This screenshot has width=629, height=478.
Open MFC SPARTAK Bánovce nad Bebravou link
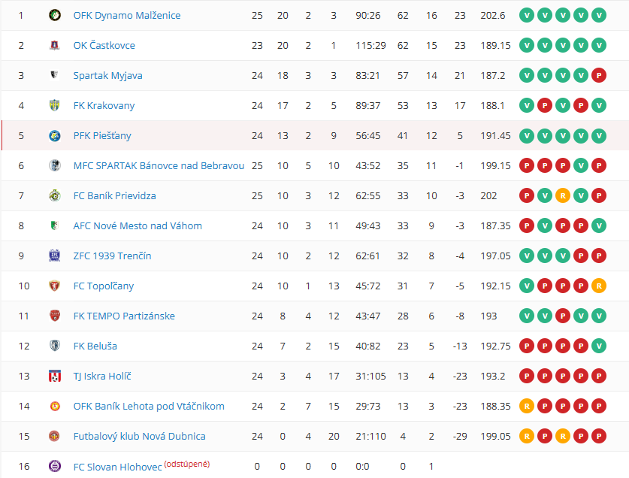click(159, 166)
